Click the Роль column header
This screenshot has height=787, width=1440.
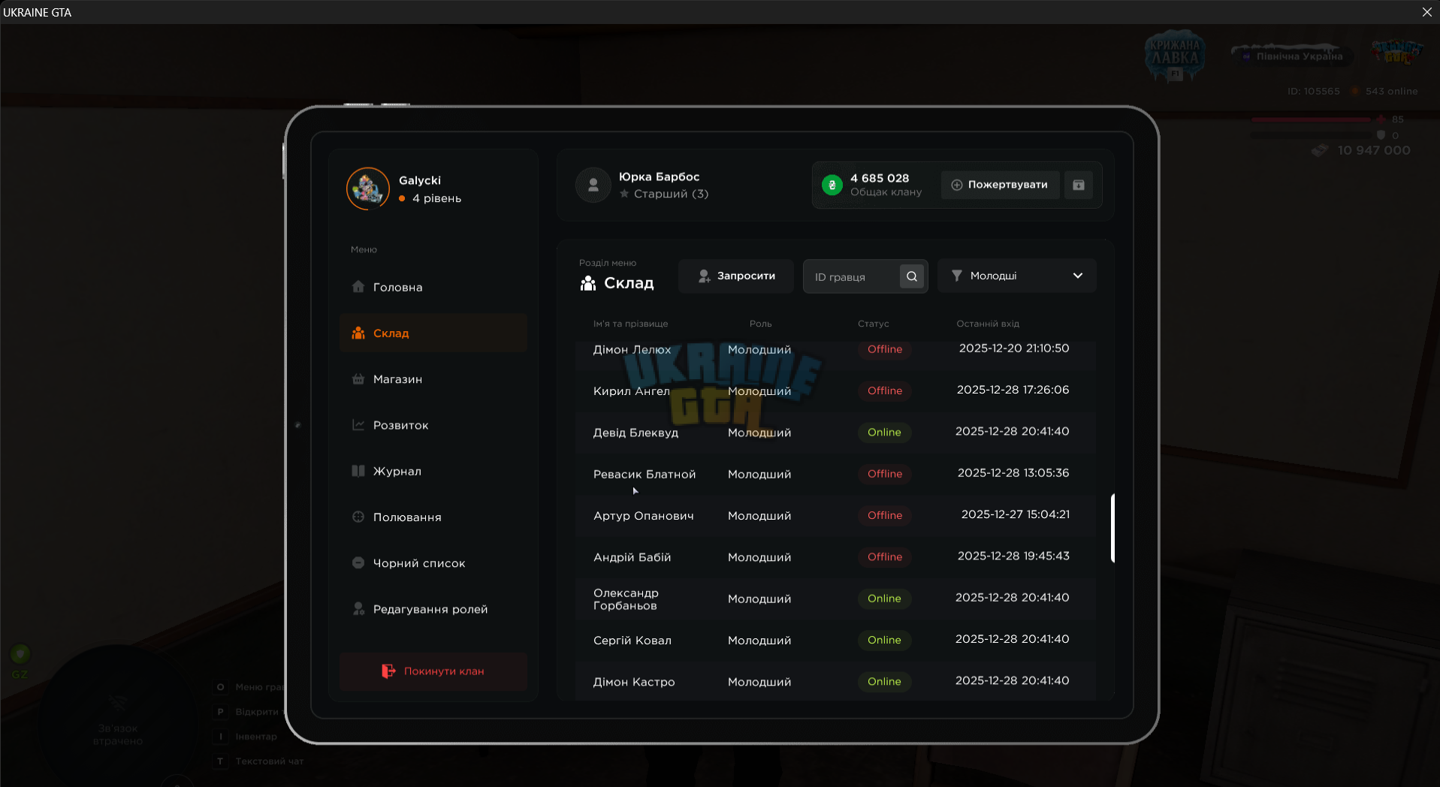[x=760, y=324]
